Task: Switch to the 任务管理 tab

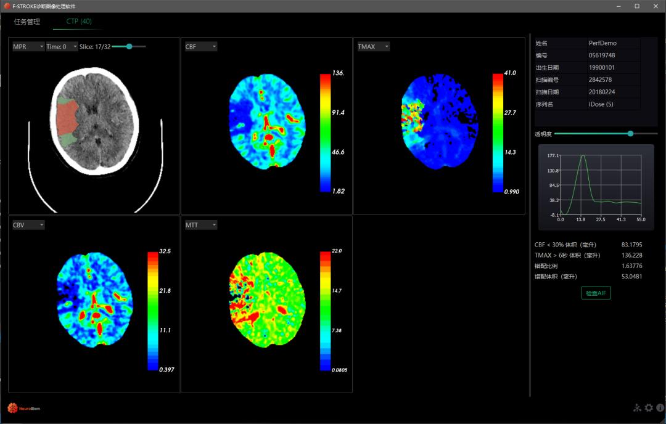Action: pyautogui.click(x=27, y=22)
